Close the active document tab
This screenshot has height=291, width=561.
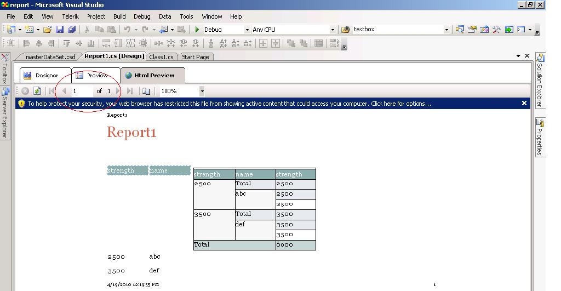pos(527,56)
